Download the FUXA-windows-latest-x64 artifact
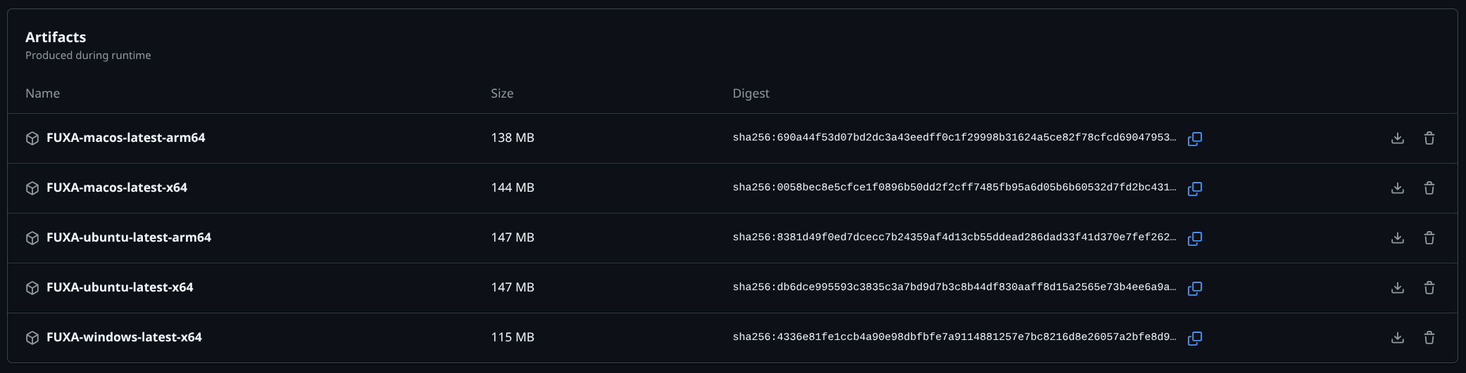The height and width of the screenshot is (373, 1466). [1398, 338]
